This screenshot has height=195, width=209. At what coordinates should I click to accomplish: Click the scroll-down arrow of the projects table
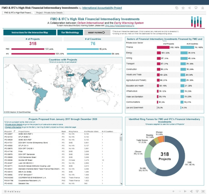point(121,184)
